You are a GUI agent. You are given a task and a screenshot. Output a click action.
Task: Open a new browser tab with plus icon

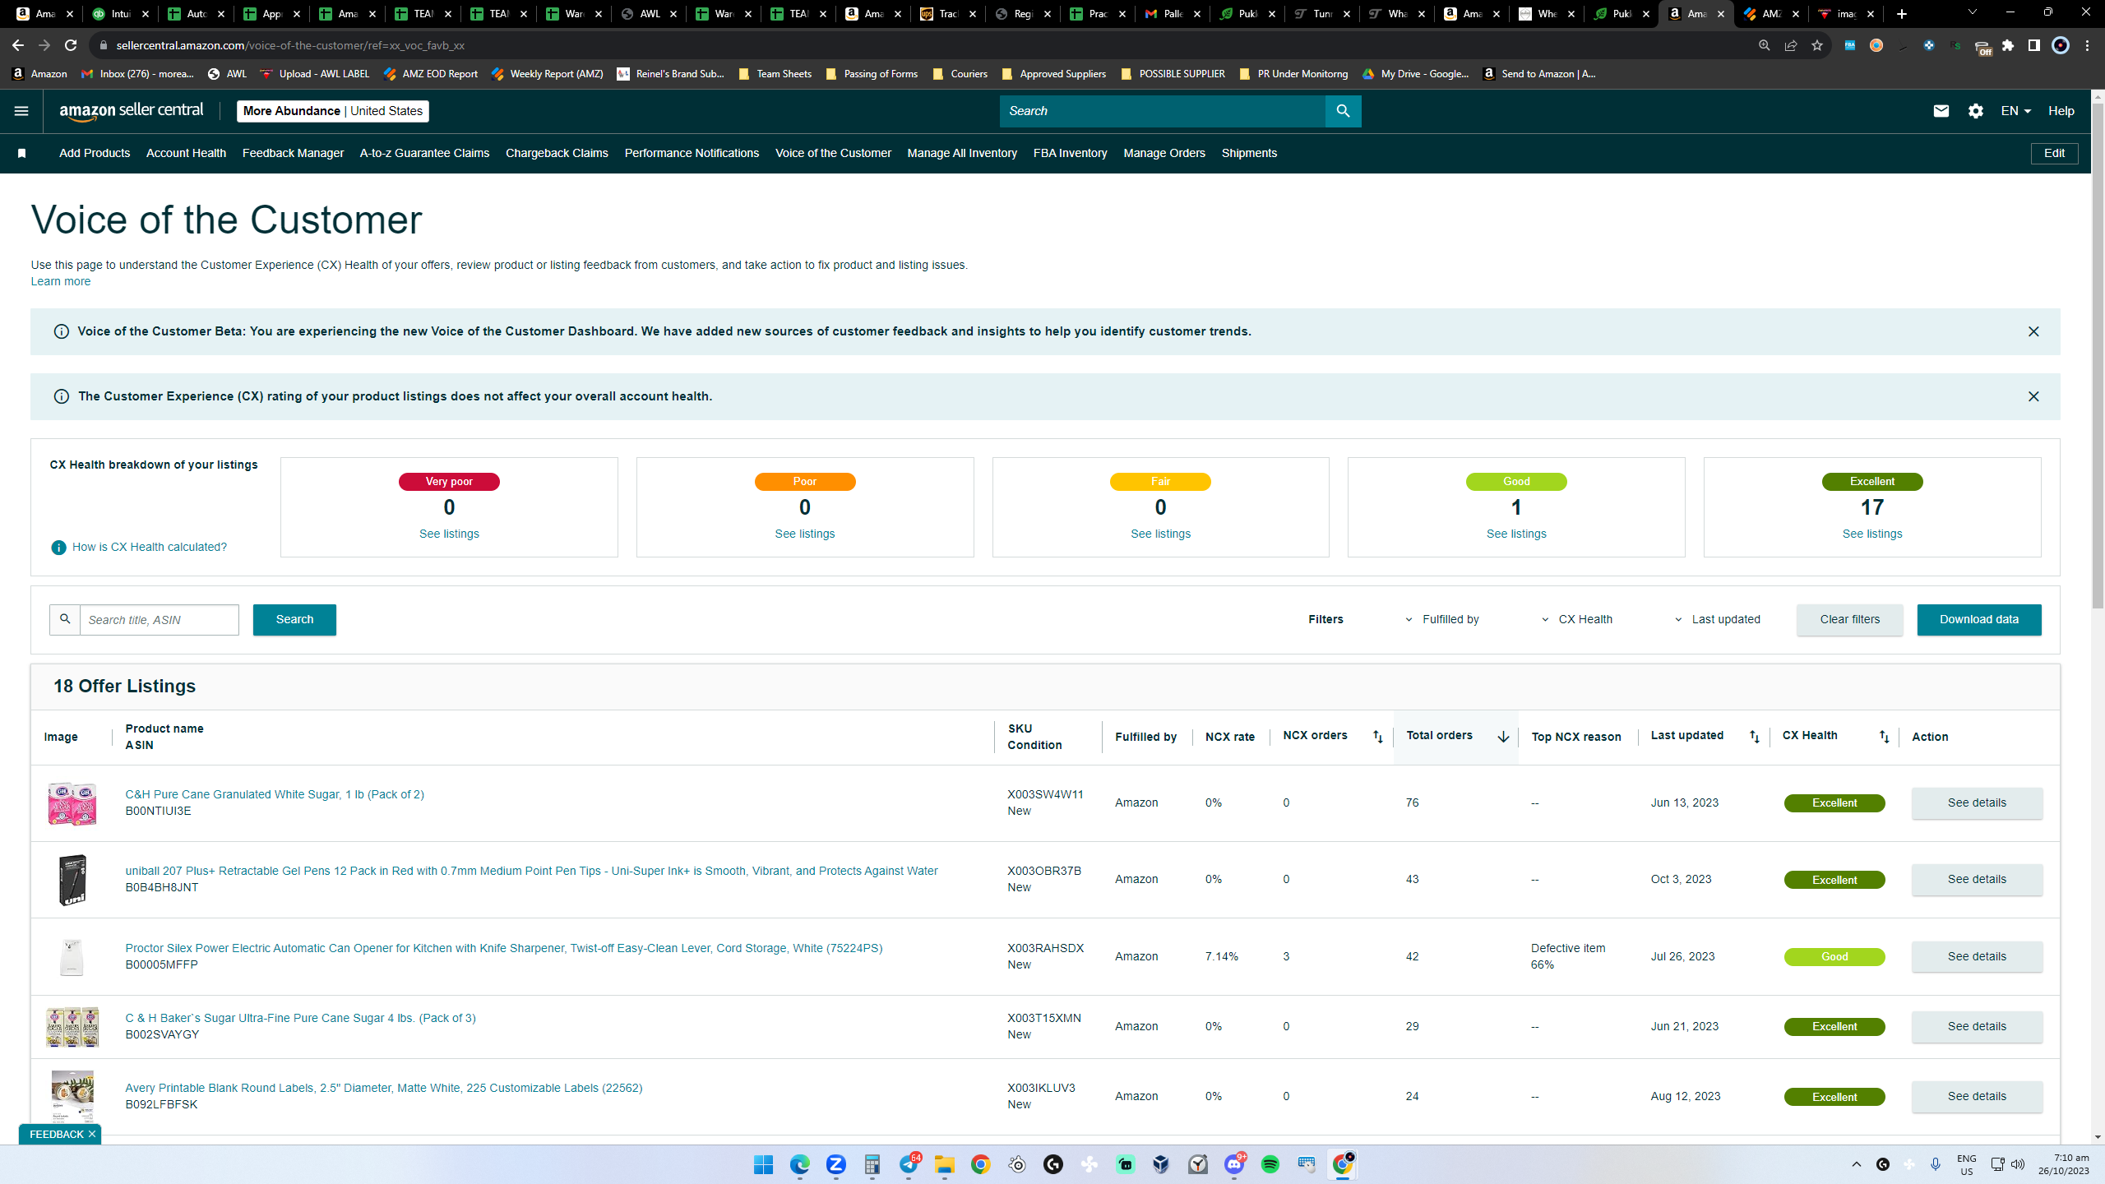click(x=1902, y=14)
